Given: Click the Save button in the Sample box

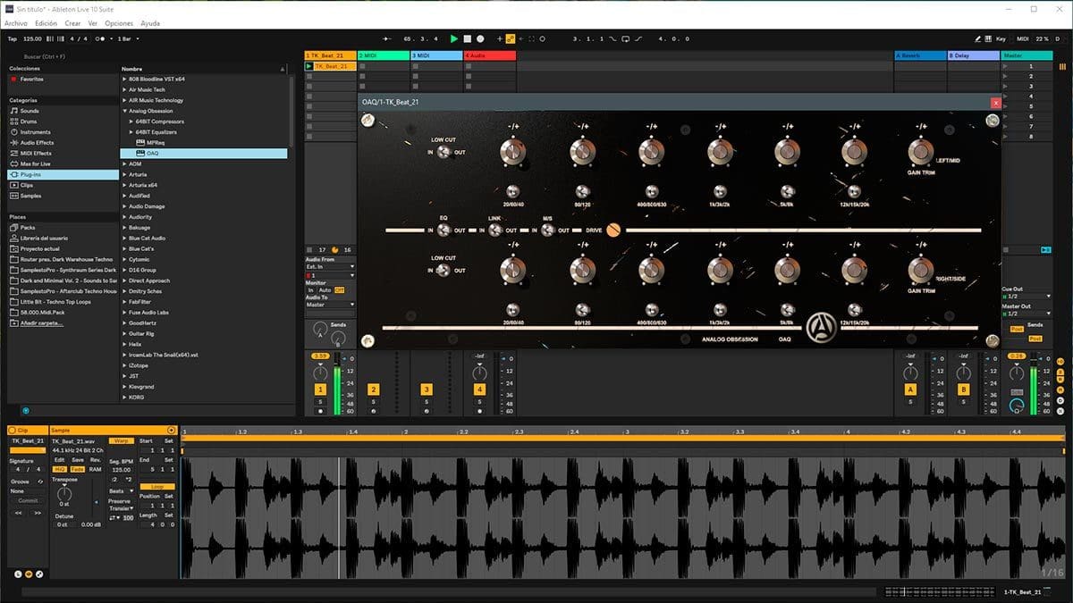Looking at the screenshot, I should point(78,460).
